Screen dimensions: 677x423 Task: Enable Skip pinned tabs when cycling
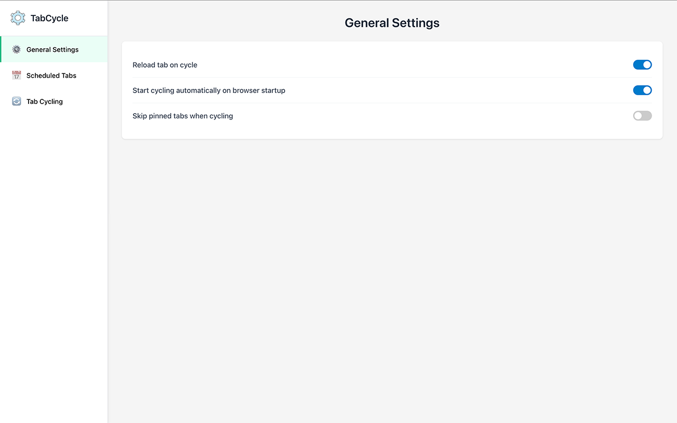point(642,116)
